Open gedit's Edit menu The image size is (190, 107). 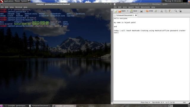[x=120, y=7]
